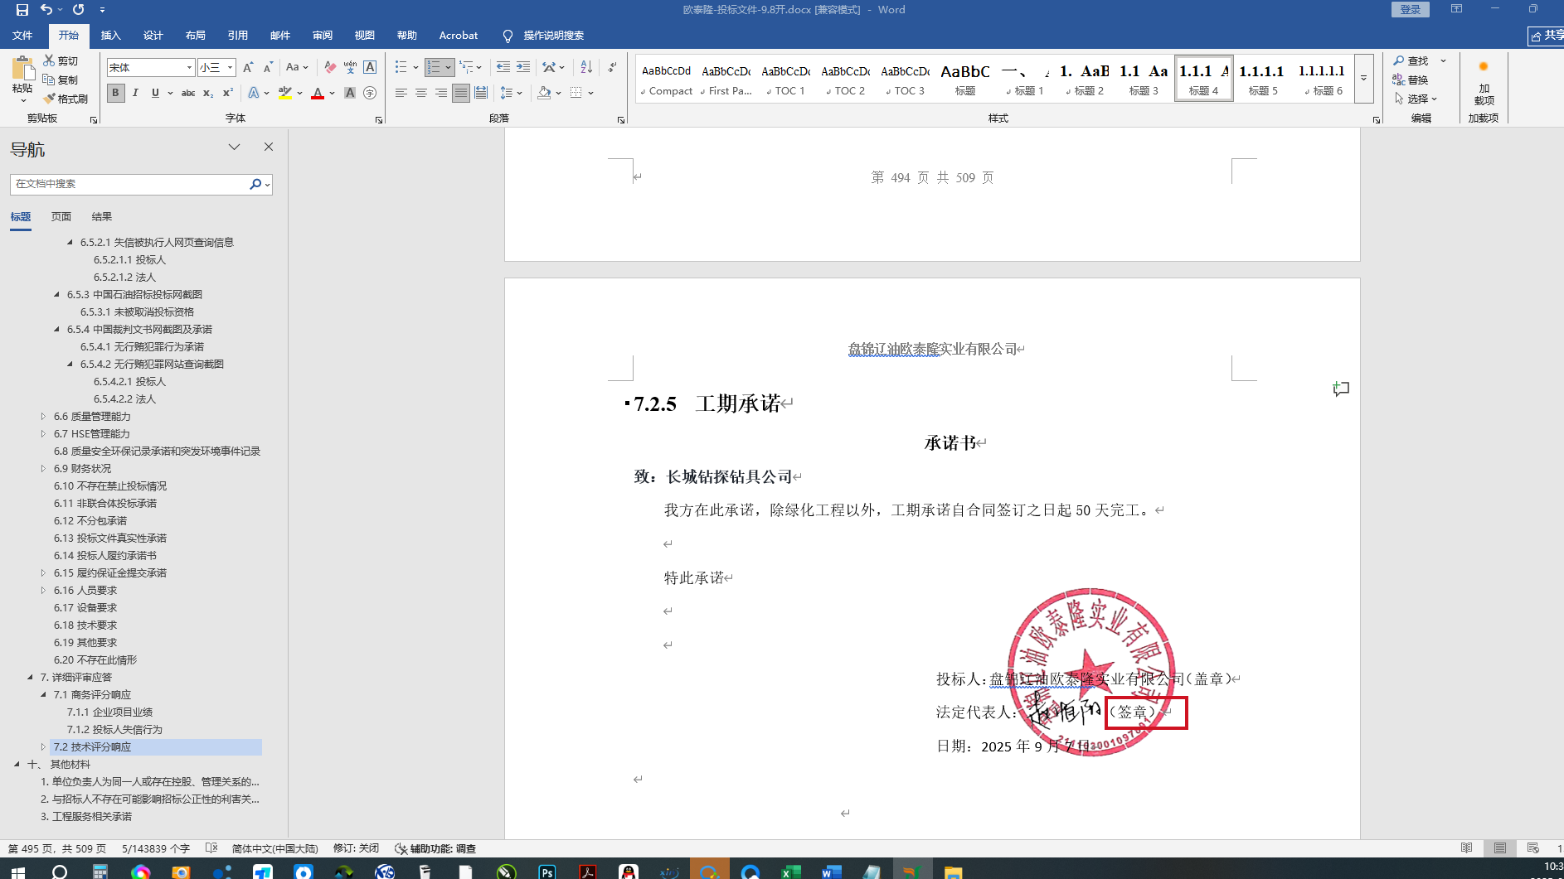Viewport: 1564px width, 879px height.
Task: Toggle superscript formatting
Action: 228,93
